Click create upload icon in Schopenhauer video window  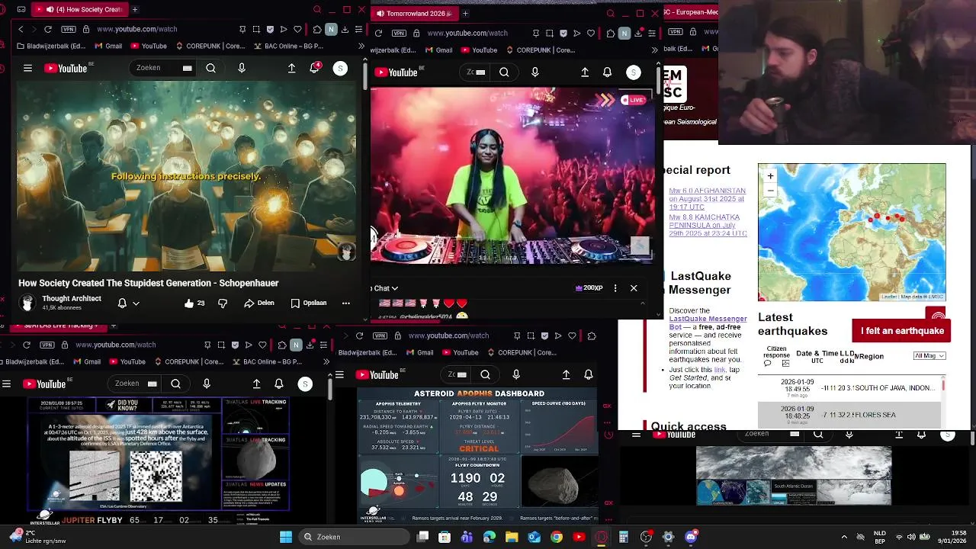tap(291, 68)
